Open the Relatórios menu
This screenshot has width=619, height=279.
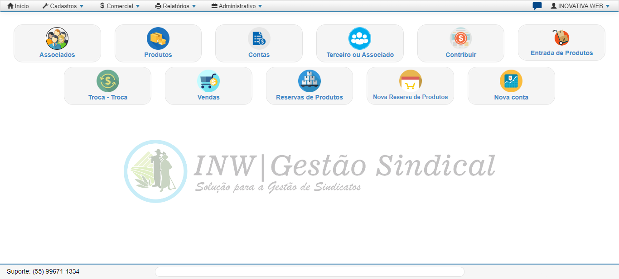[175, 6]
